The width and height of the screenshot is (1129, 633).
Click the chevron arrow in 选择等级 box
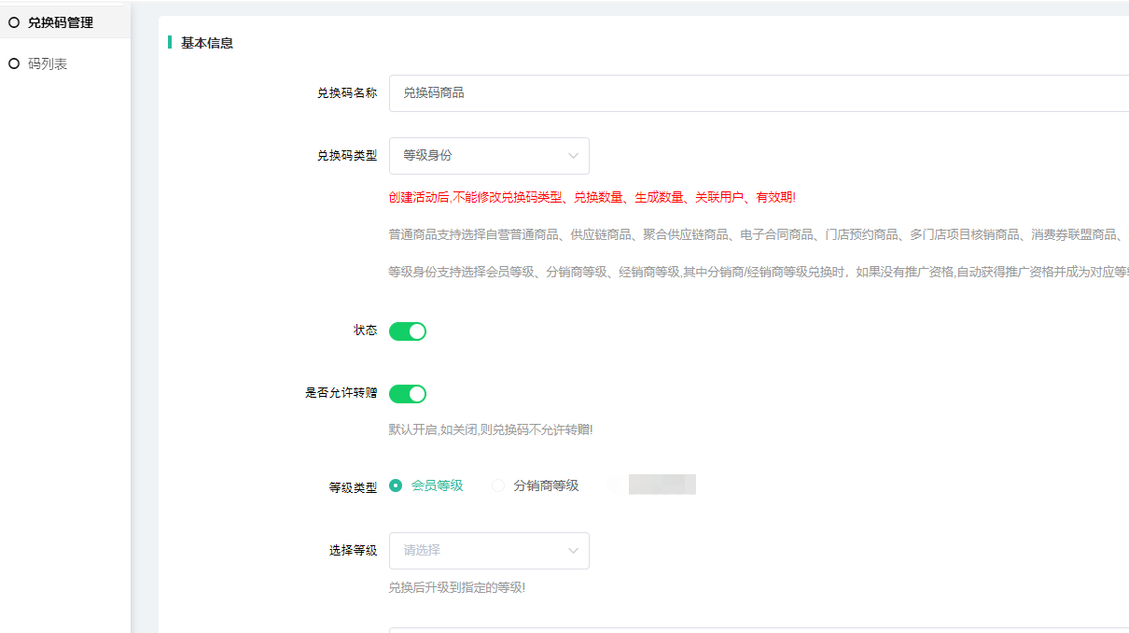pos(573,551)
